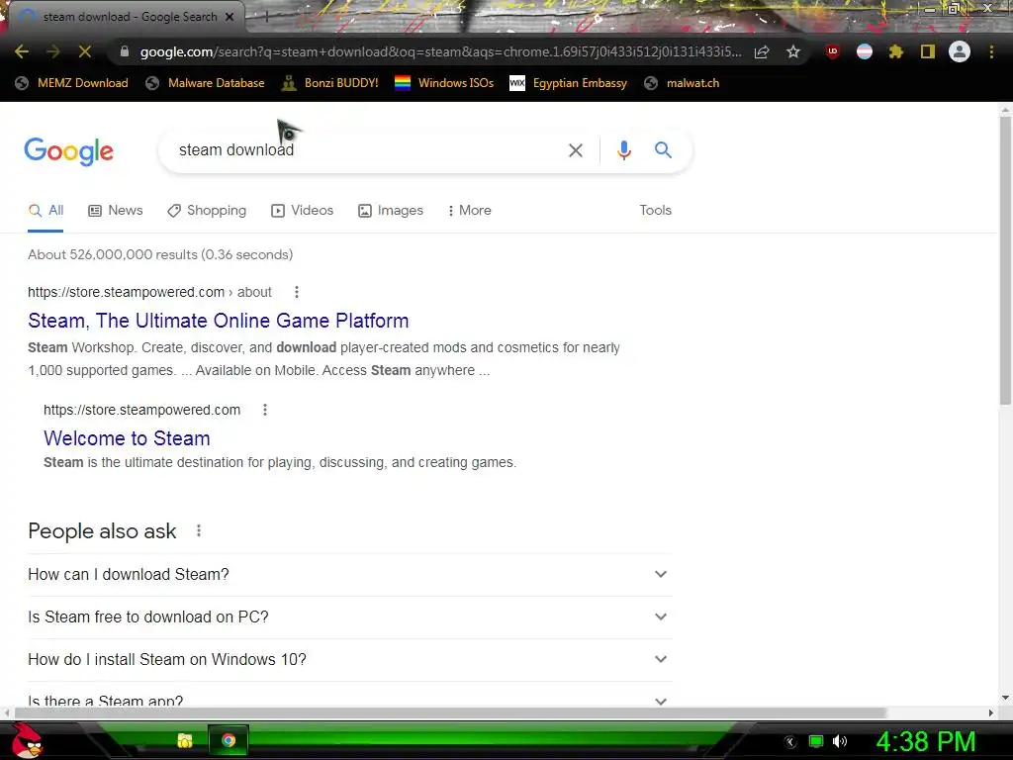Open Start menu with Angry Birds icon

[27, 740]
